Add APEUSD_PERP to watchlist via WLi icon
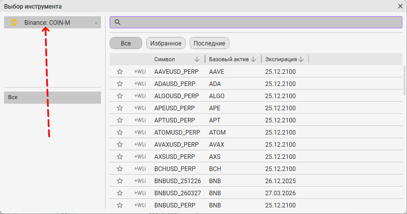 tap(140, 108)
